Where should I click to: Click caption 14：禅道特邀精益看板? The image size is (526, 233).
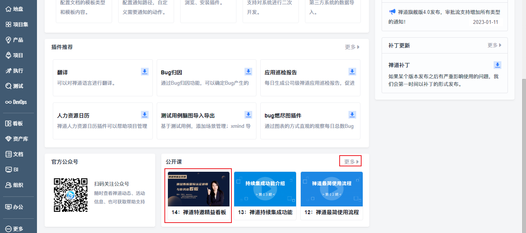(199, 212)
